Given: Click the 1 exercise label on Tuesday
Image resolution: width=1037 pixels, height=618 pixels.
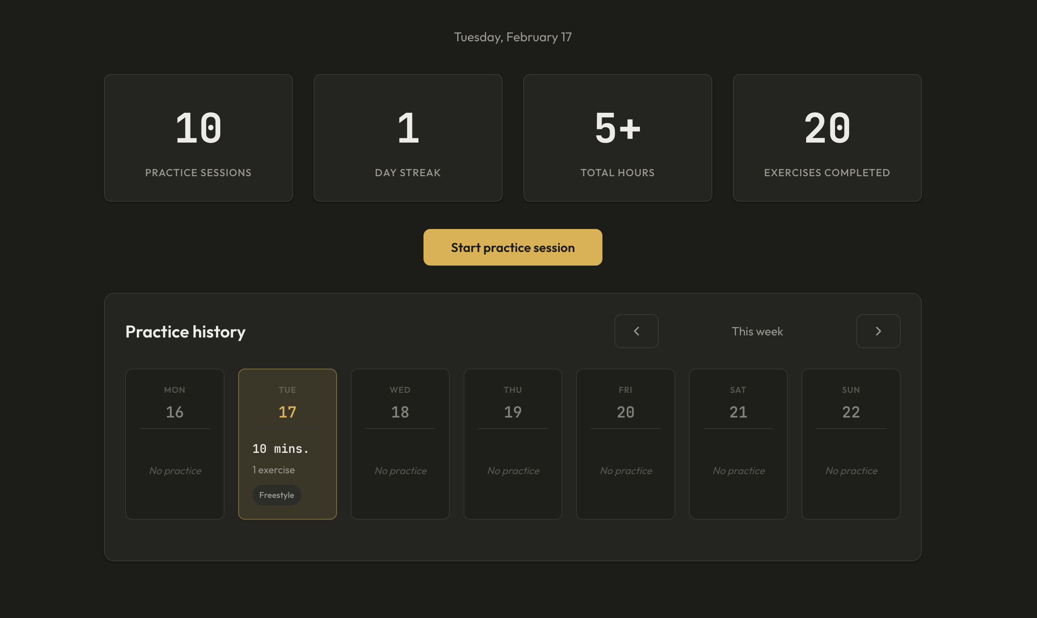Looking at the screenshot, I should pyautogui.click(x=273, y=470).
